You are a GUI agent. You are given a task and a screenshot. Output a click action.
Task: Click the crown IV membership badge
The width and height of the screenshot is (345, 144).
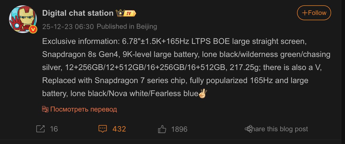click(x=126, y=13)
